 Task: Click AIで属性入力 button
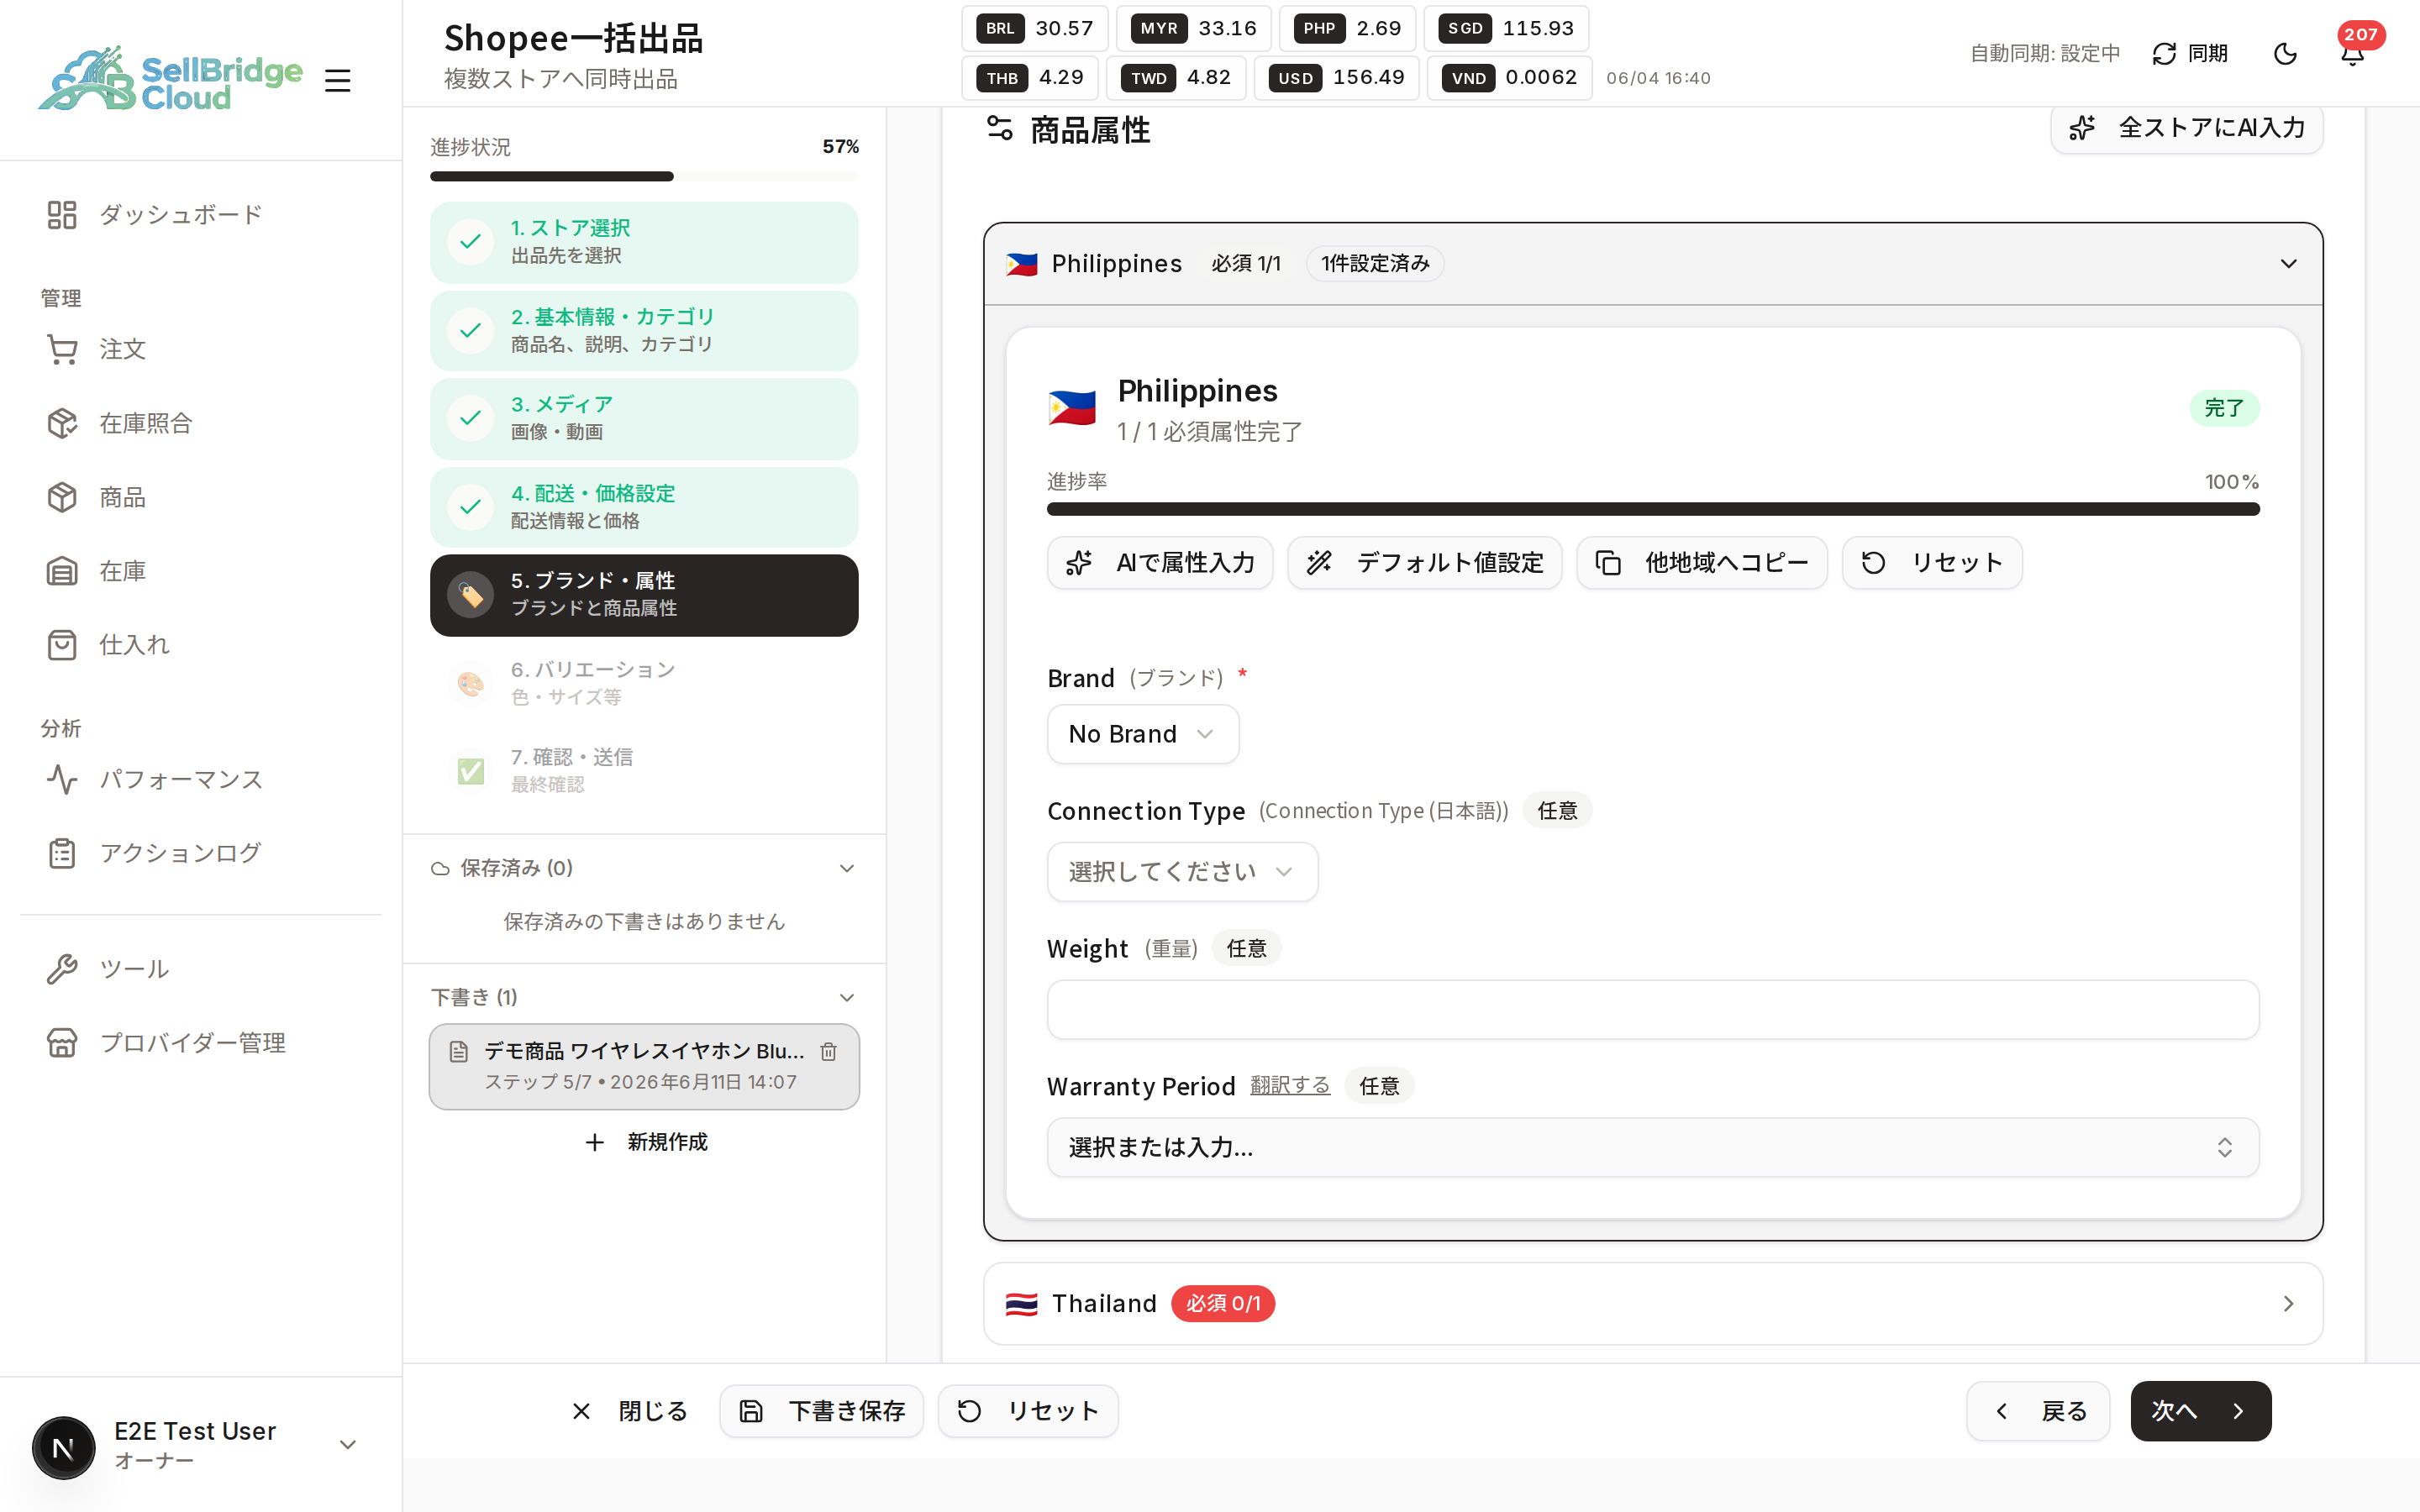point(1160,563)
